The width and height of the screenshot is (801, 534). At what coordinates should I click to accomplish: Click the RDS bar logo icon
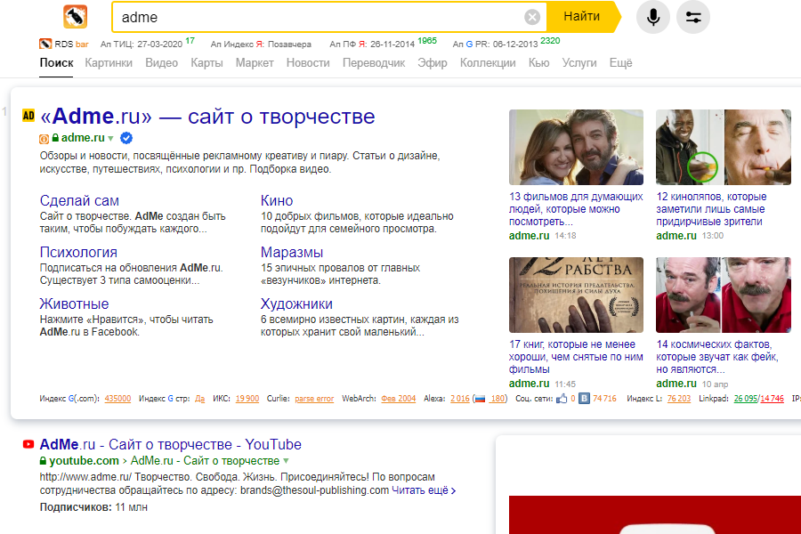tap(44, 42)
